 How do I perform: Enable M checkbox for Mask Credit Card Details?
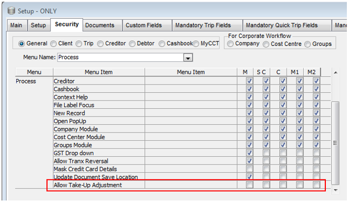(250, 169)
